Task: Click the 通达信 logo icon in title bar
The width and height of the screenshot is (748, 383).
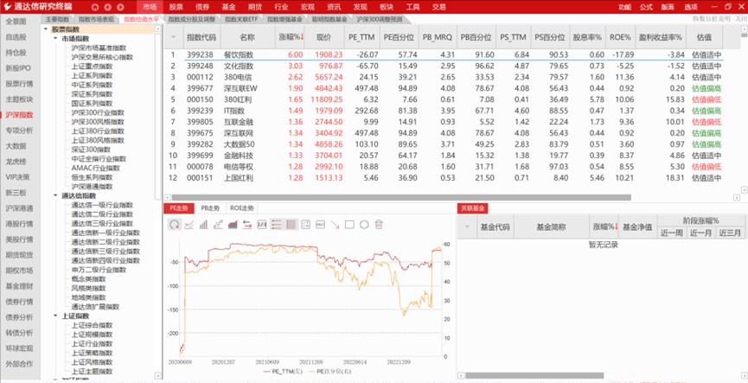Action: coord(8,7)
